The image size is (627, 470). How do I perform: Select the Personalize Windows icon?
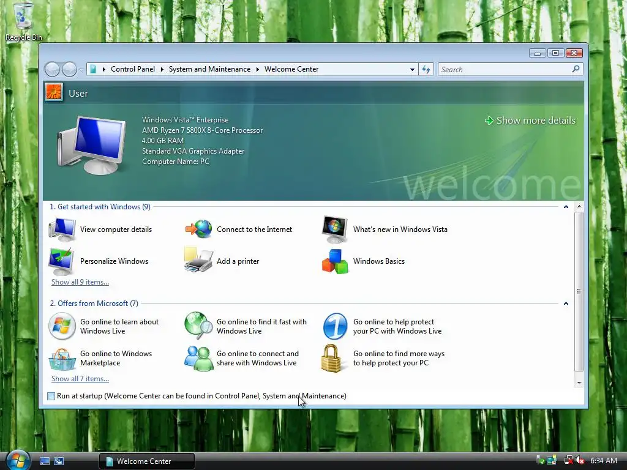(61, 261)
